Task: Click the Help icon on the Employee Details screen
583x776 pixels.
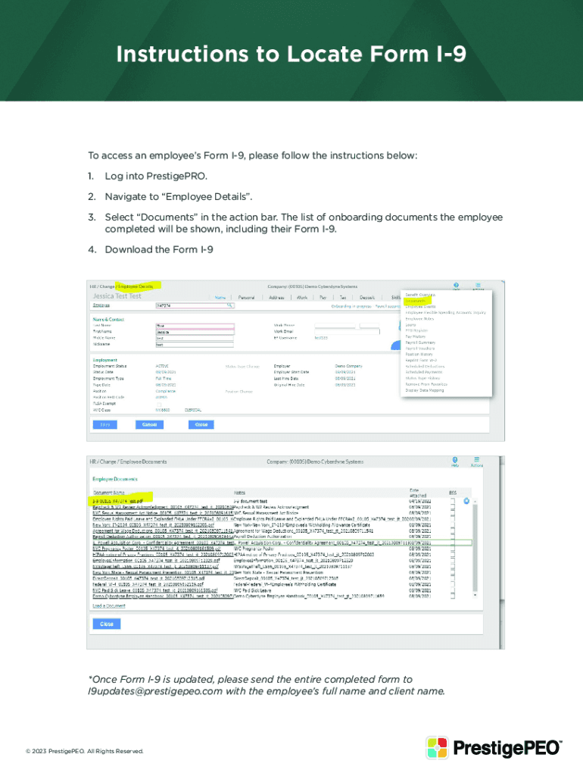Action: (x=456, y=284)
